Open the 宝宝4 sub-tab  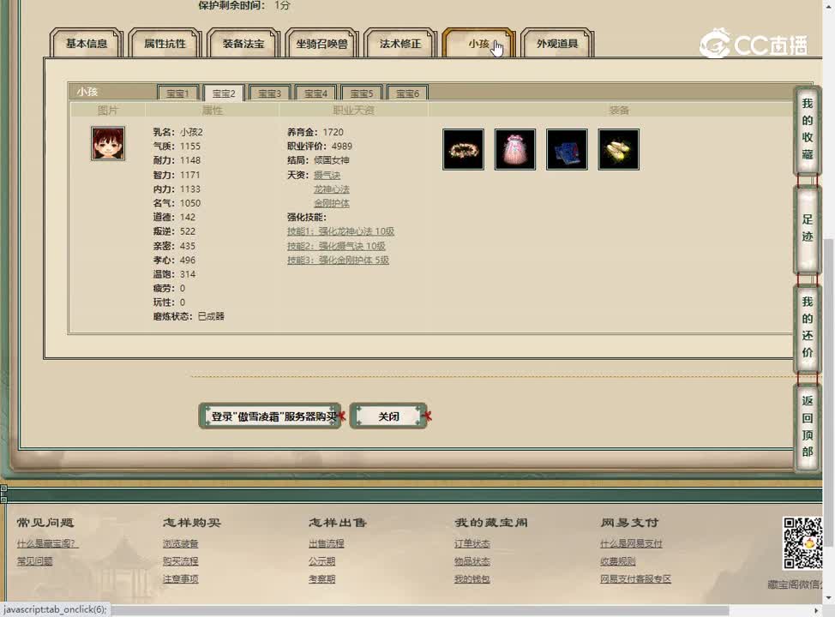point(315,93)
